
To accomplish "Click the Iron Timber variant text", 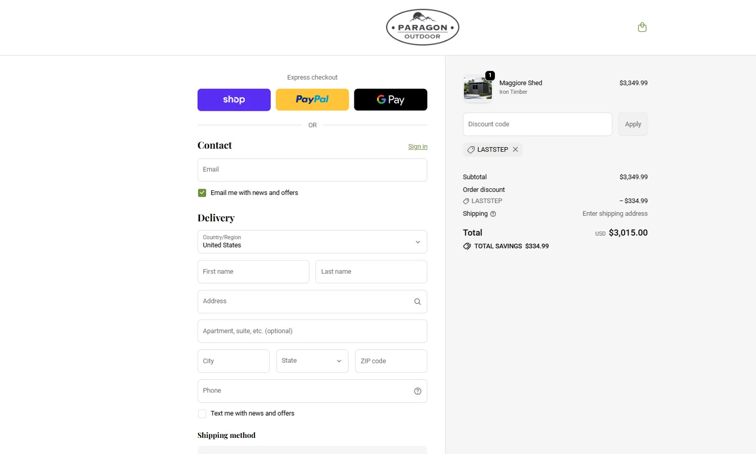I will [513, 92].
